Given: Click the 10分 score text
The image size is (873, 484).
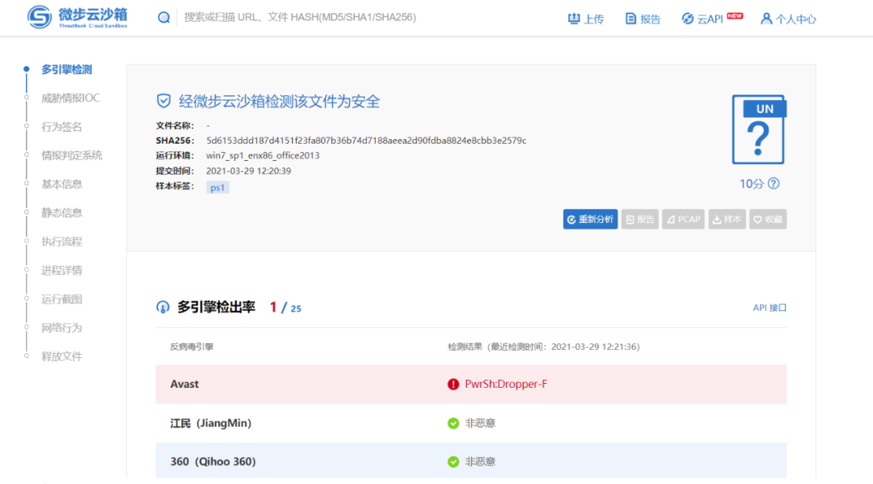Looking at the screenshot, I should click(x=752, y=183).
